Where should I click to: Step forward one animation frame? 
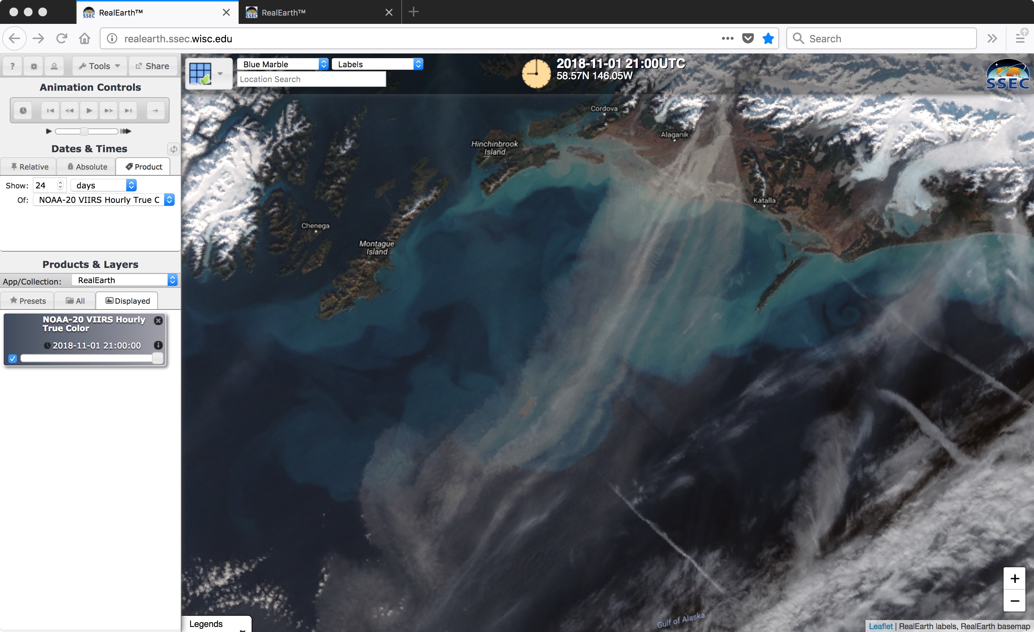click(109, 110)
